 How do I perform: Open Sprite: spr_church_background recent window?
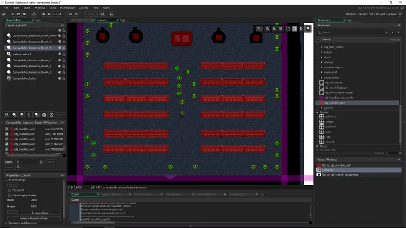[x=340, y=174]
